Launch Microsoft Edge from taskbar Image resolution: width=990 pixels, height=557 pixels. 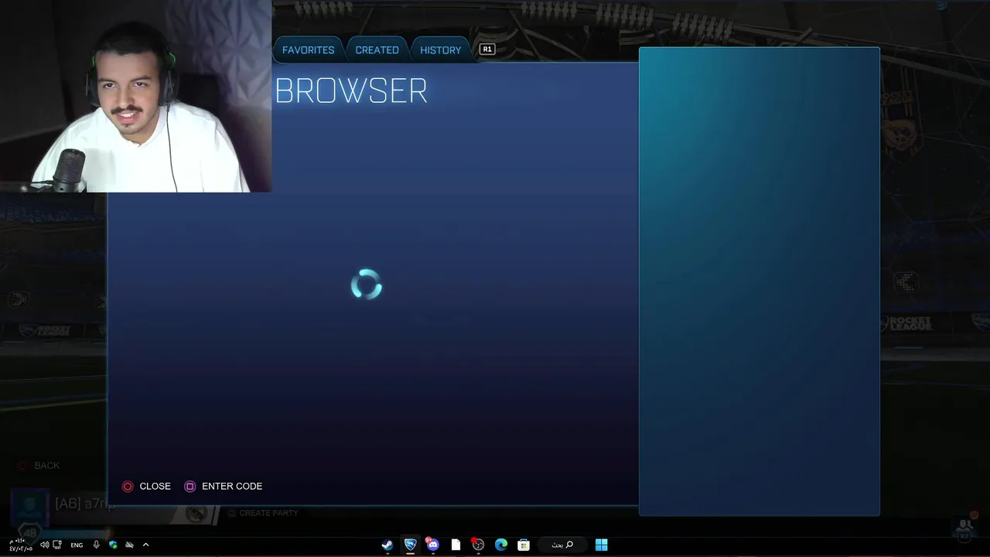tap(500, 545)
